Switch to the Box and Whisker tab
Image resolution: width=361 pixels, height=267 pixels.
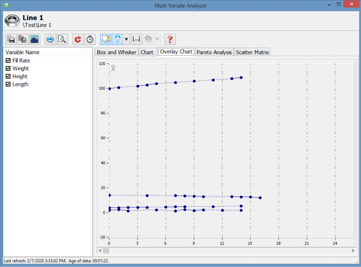click(117, 52)
